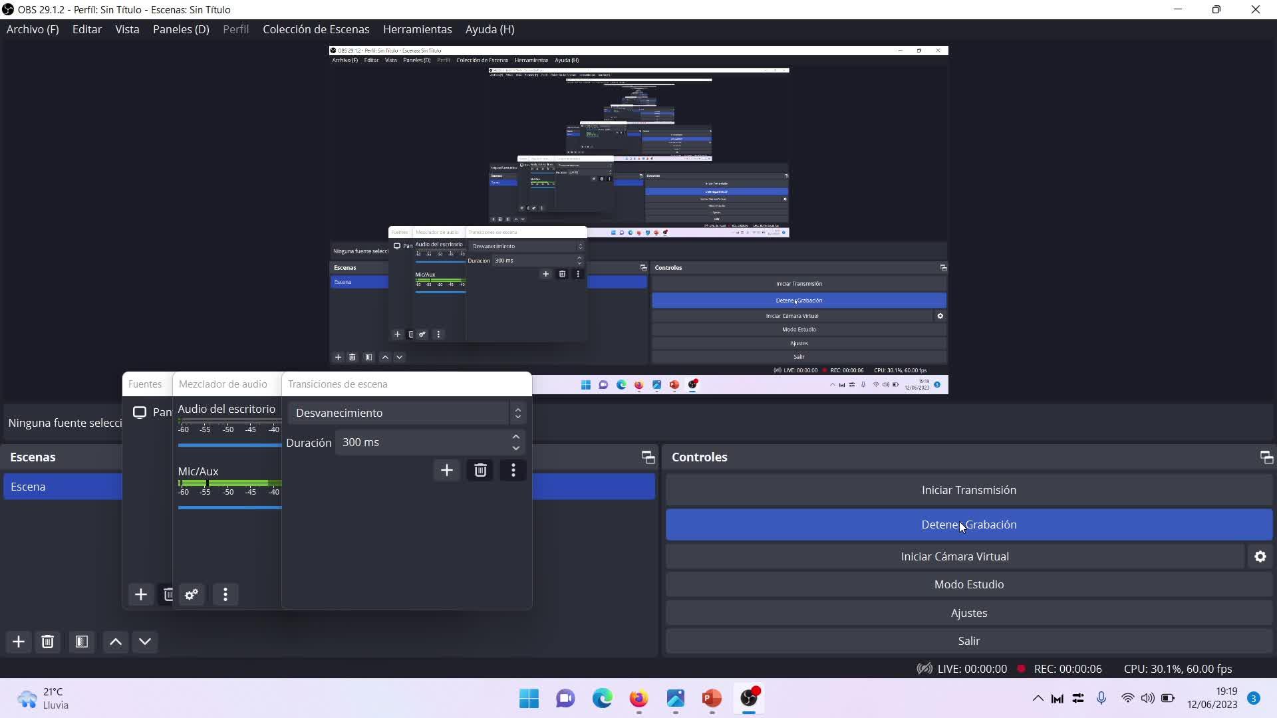Undock the Controles panel
The width and height of the screenshot is (1277, 718).
(1266, 457)
